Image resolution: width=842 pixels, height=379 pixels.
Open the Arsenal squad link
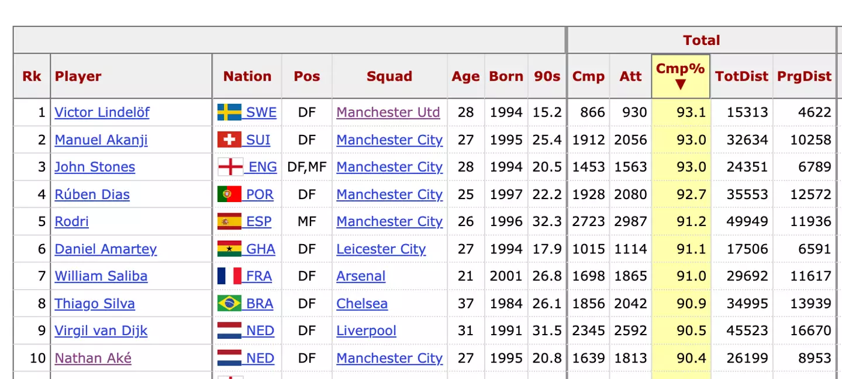[x=361, y=276]
